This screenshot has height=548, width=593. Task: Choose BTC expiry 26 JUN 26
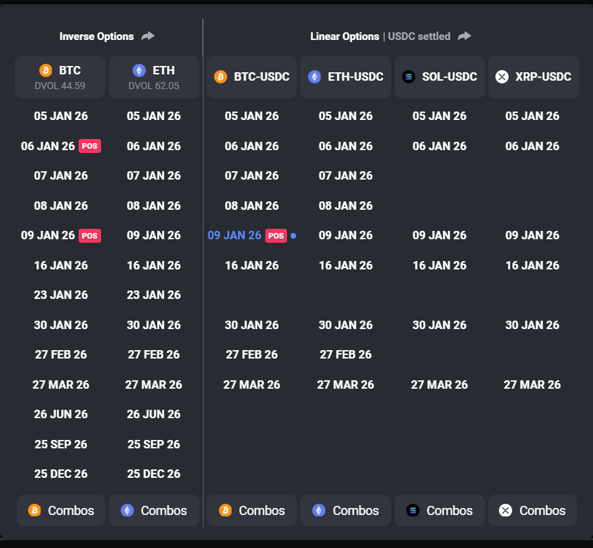(61, 414)
